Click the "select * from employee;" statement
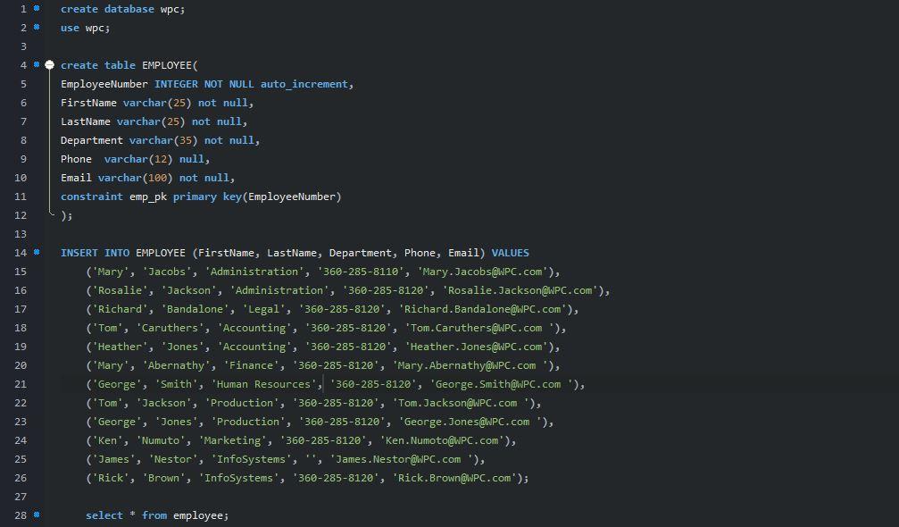The height and width of the screenshot is (527, 899). point(157,515)
